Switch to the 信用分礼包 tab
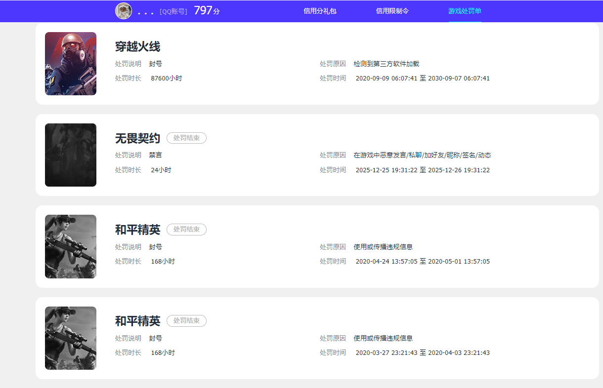The image size is (603, 388). click(320, 11)
